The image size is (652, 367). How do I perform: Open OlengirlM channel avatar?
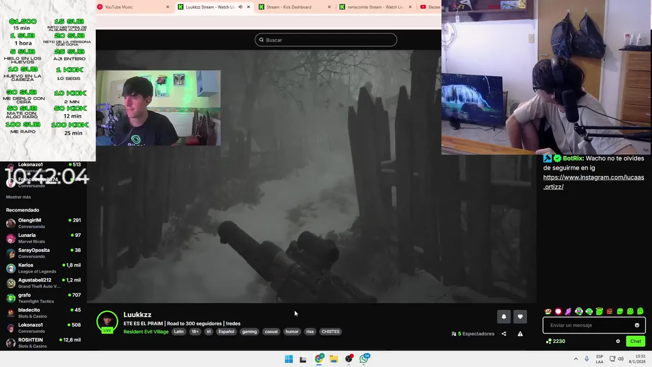tap(11, 223)
